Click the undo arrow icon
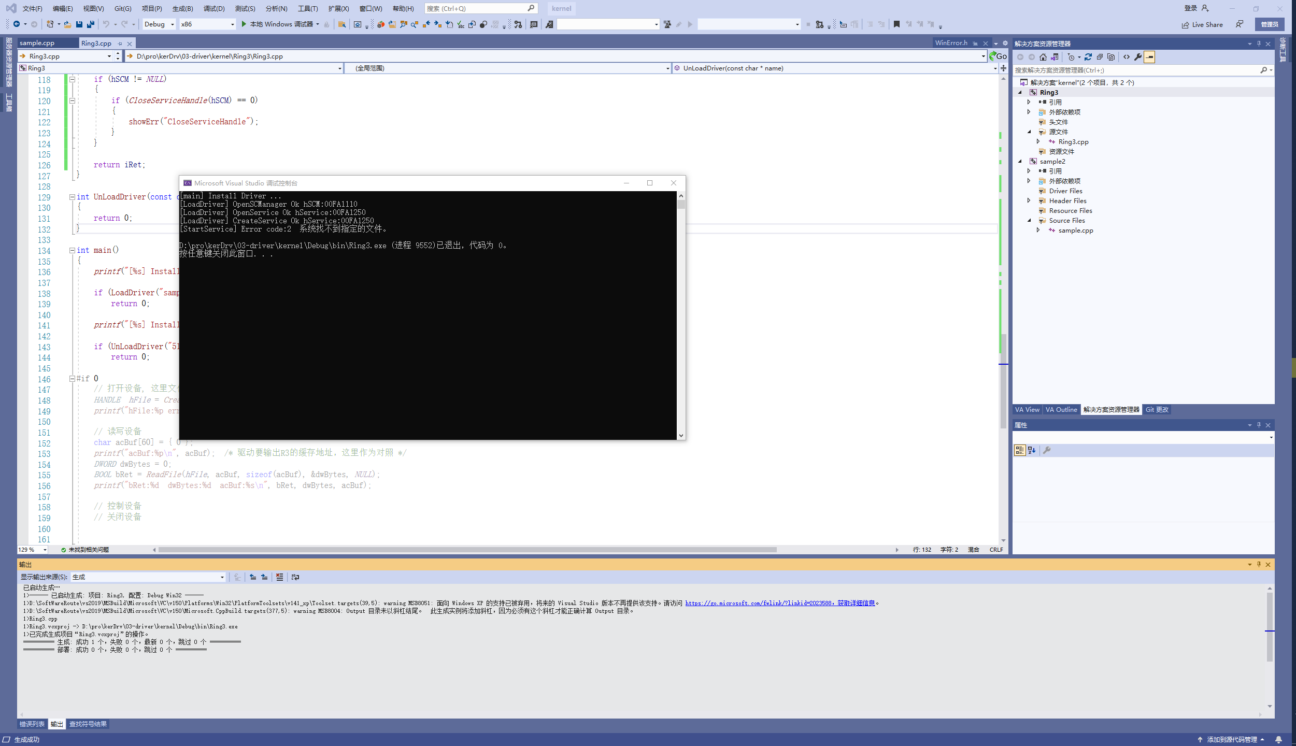Screen dimensions: 1296x746 (106, 24)
